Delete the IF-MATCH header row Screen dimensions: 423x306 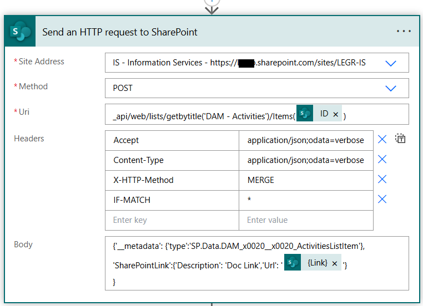382,199
